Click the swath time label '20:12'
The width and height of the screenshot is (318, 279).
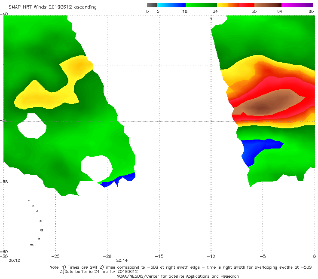pos(15,261)
